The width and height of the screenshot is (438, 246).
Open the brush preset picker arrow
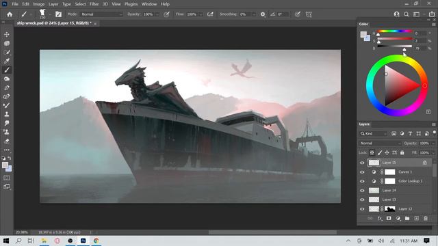(x=49, y=14)
